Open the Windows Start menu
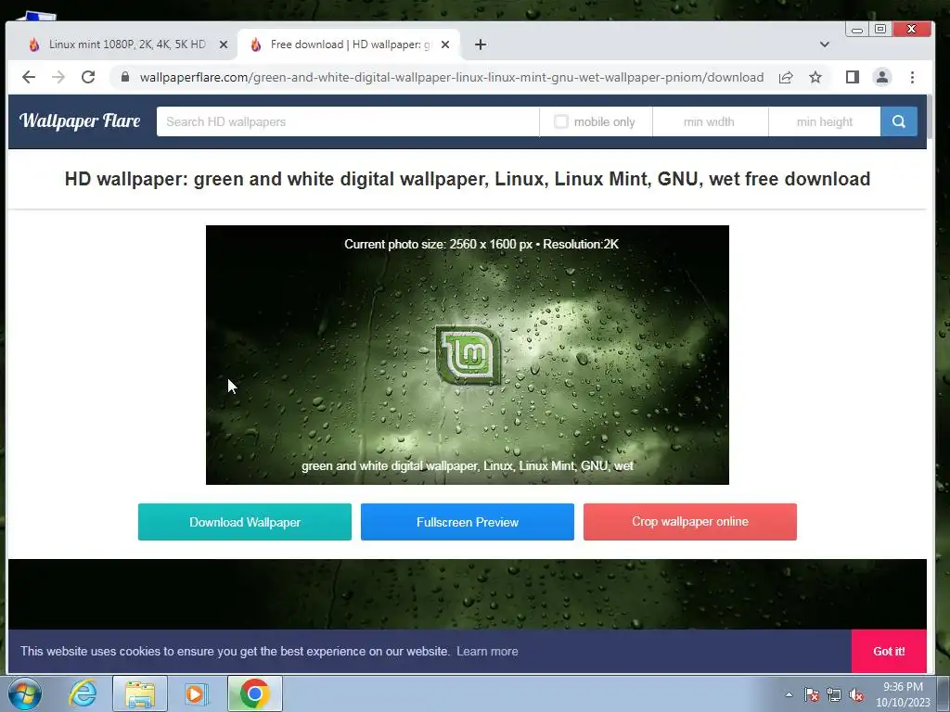 point(25,693)
